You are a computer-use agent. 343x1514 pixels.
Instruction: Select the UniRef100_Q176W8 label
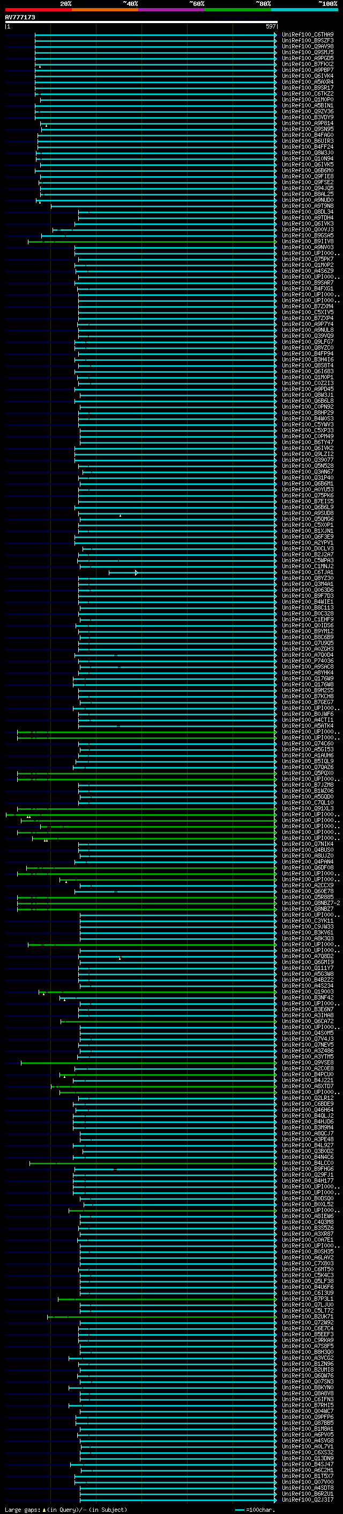pyautogui.click(x=307, y=684)
